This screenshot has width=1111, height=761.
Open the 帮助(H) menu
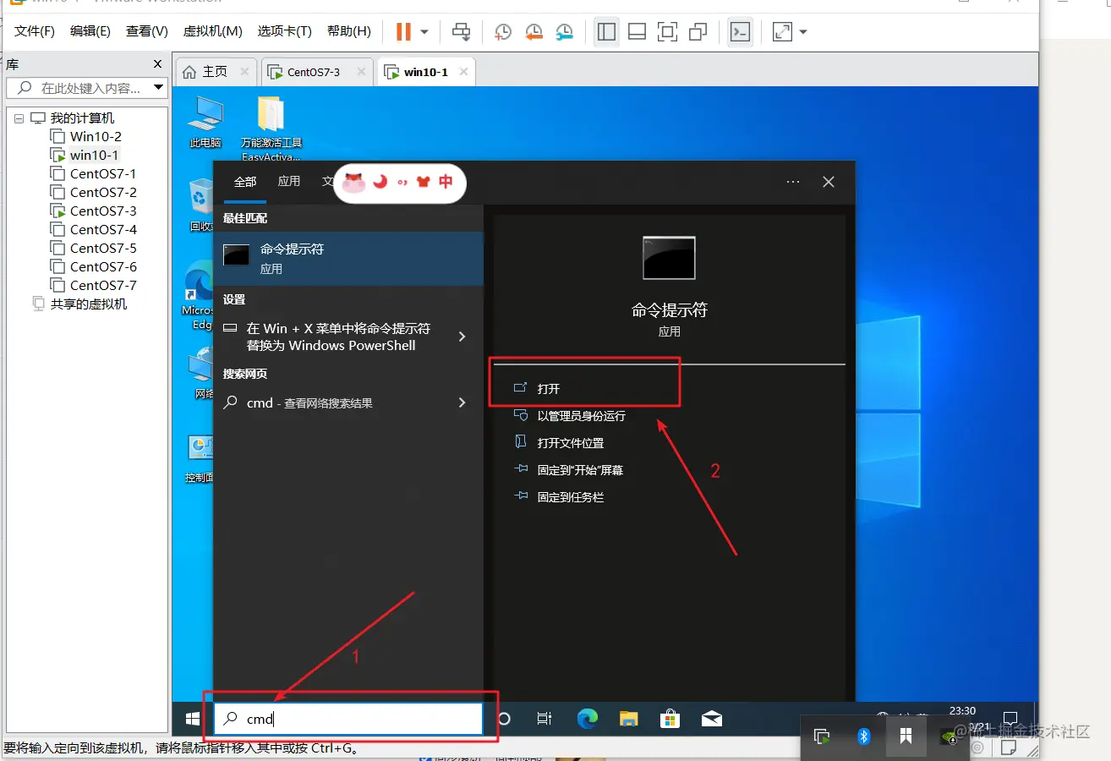tap(349, 31)
